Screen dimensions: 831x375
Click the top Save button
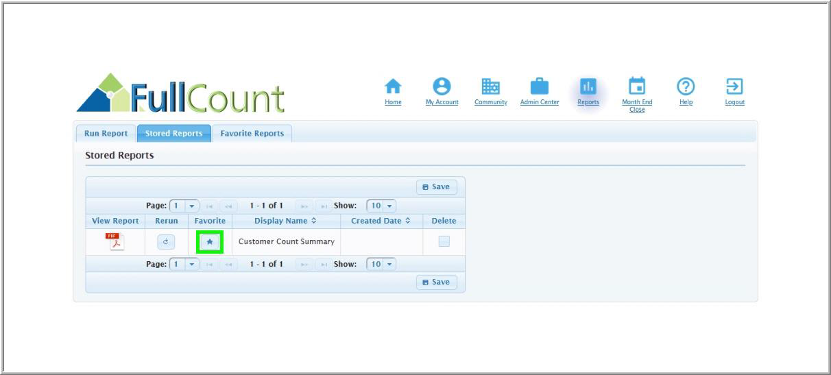(437, 187)
